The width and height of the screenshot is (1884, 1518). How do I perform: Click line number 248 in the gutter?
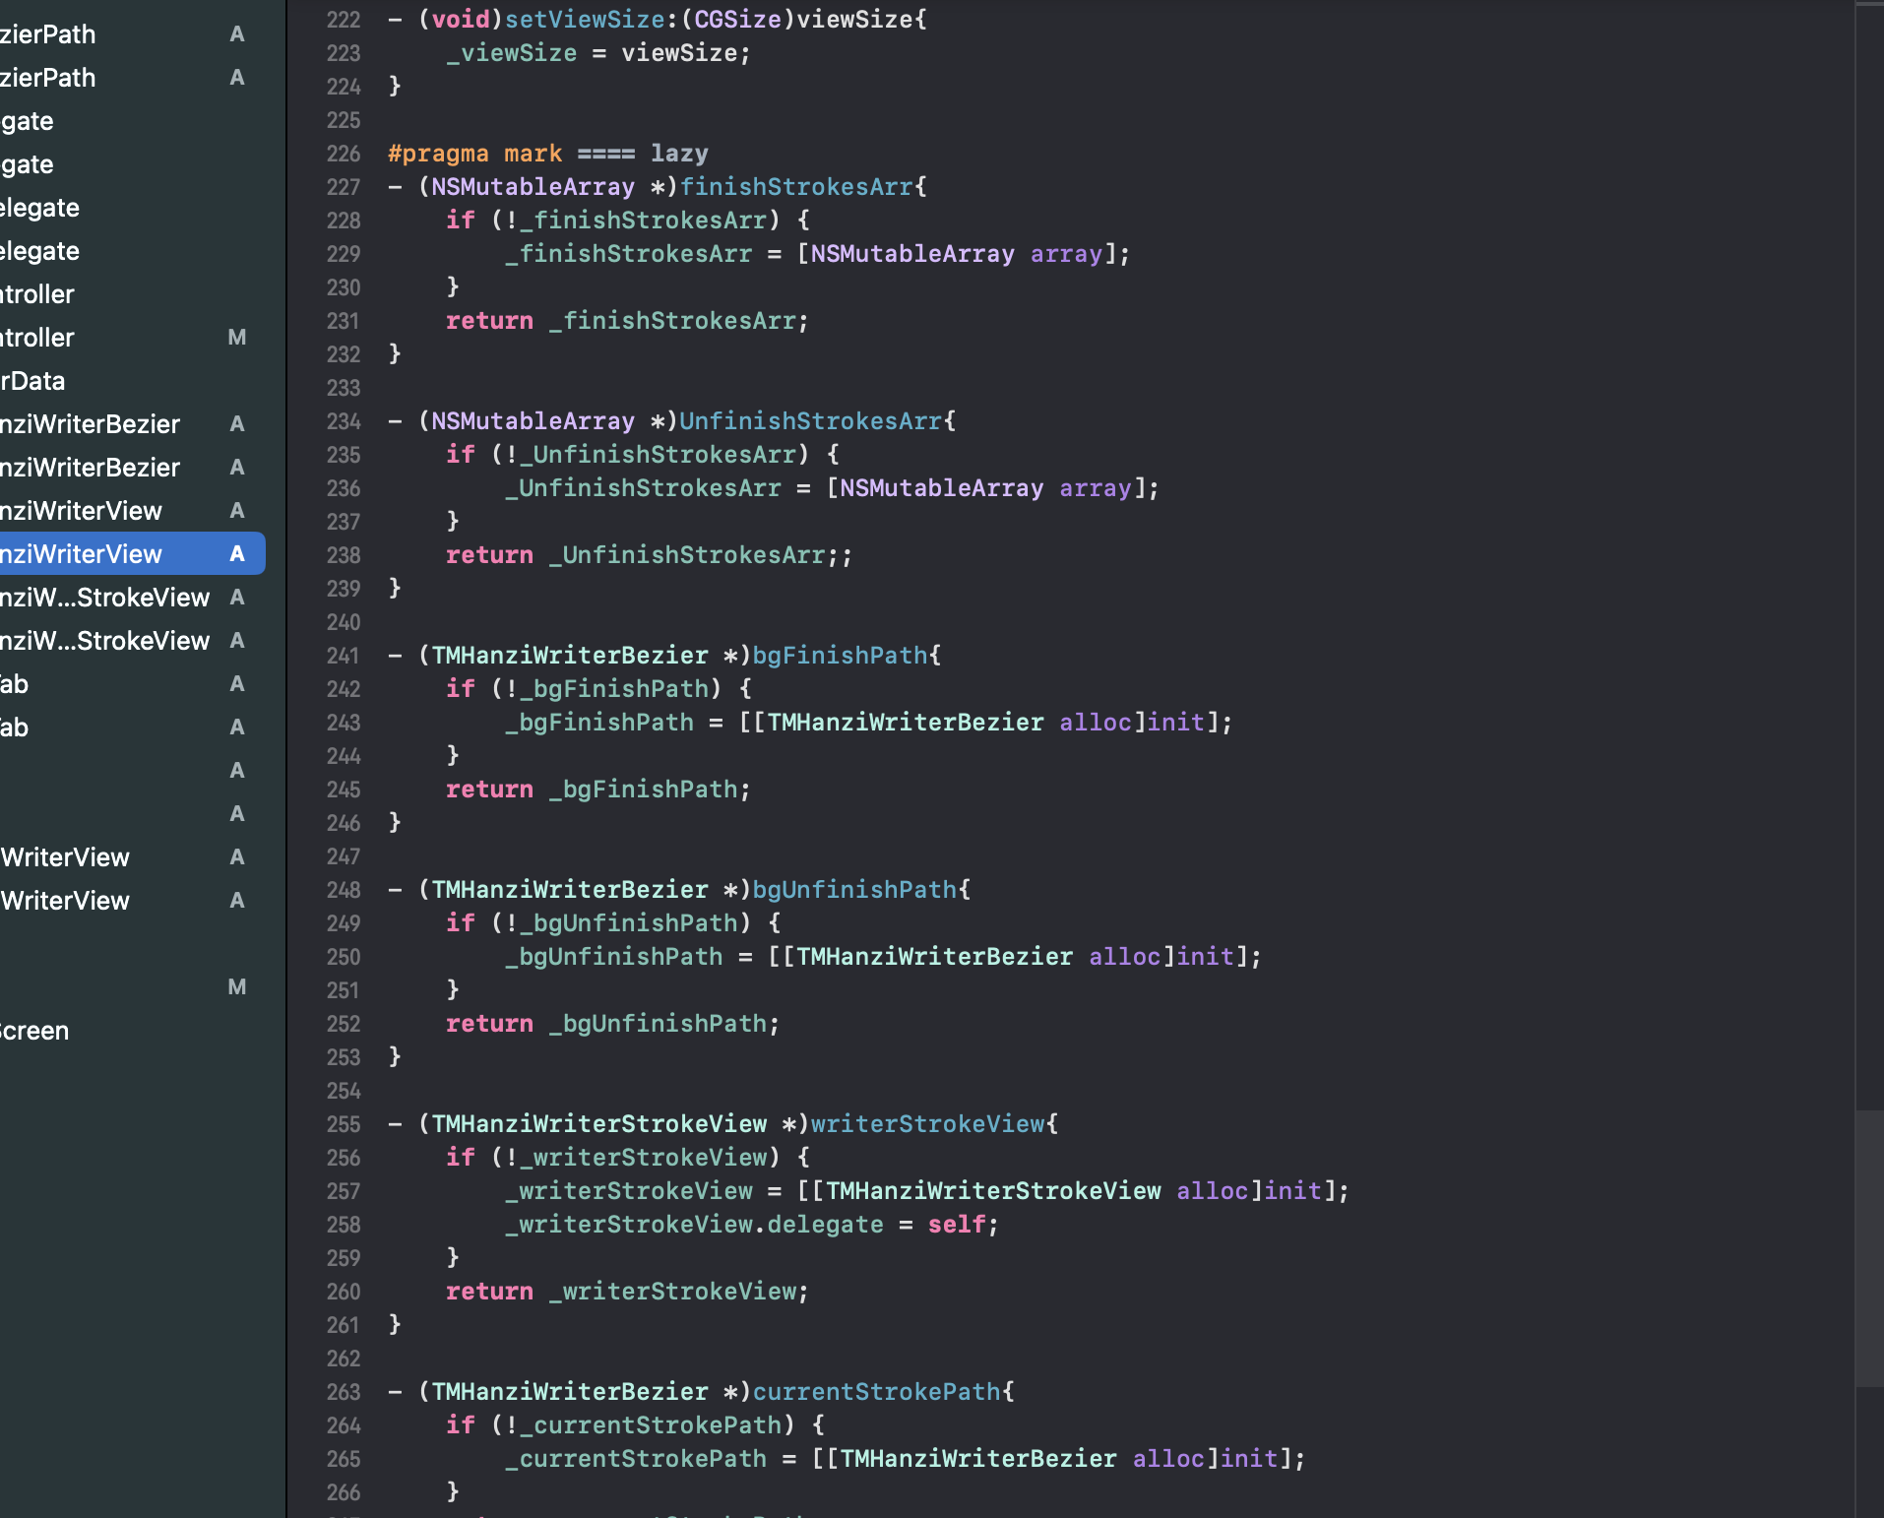[344, 890]
